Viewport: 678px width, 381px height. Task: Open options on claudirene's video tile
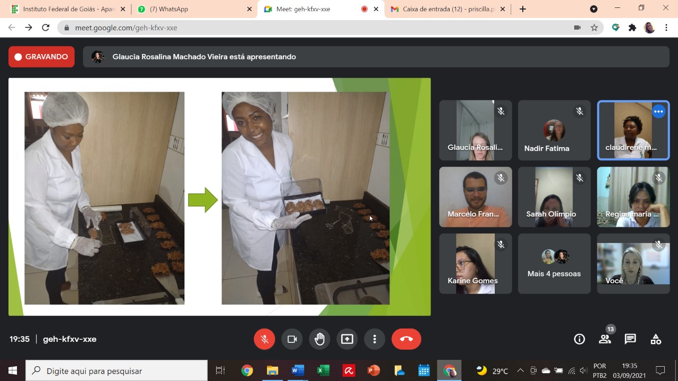[x=658, y=112]
